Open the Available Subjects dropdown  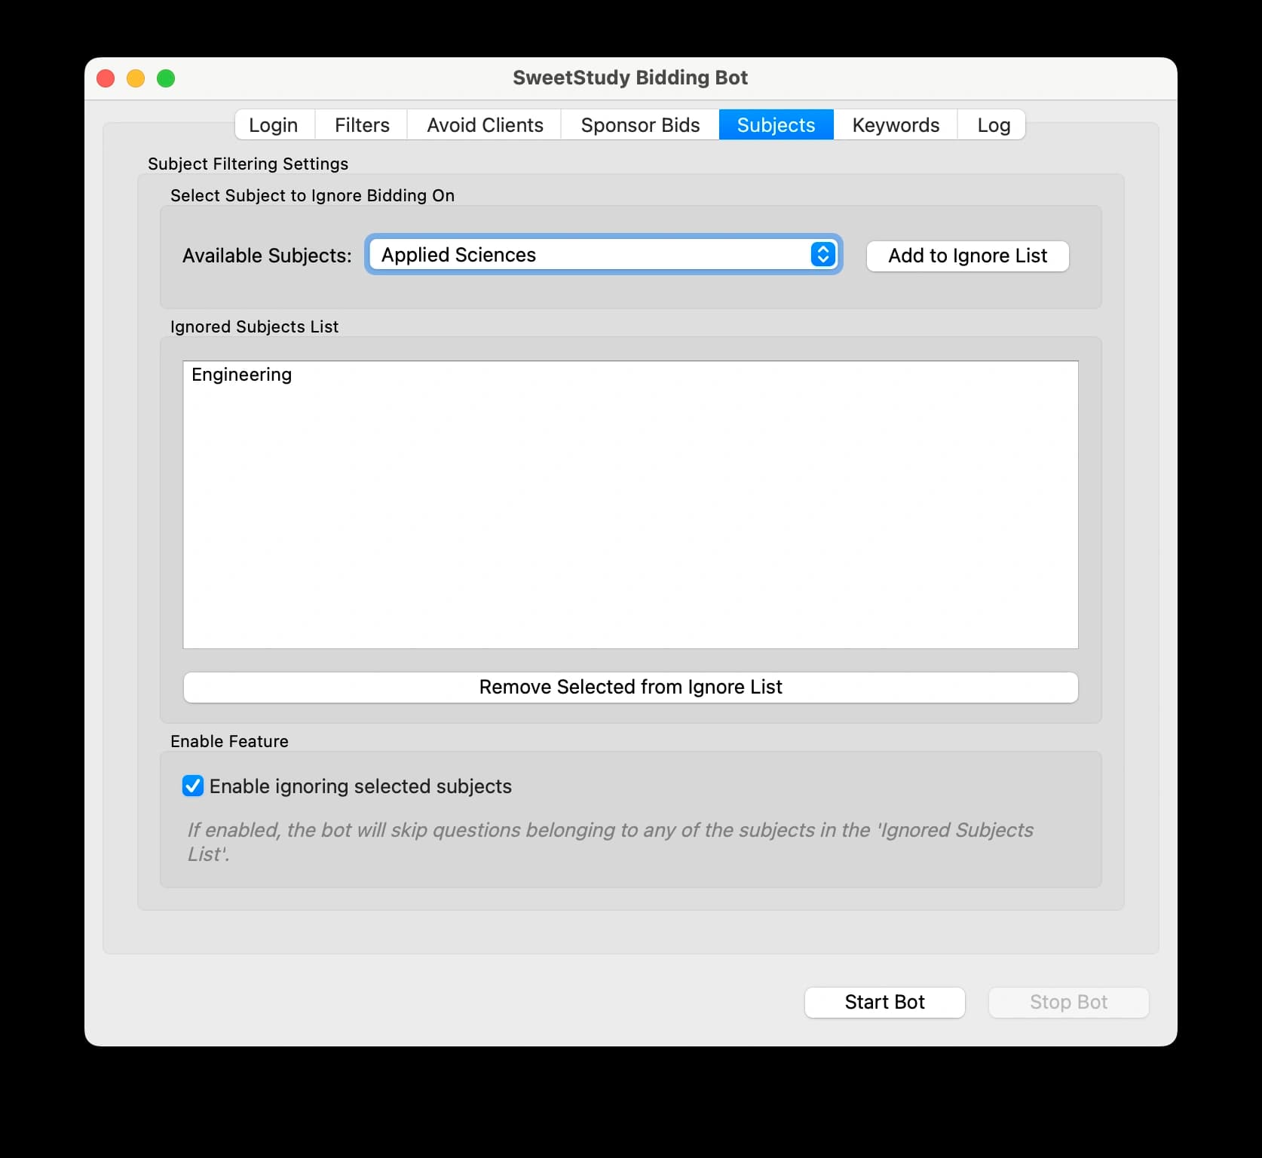coord(603,255)
